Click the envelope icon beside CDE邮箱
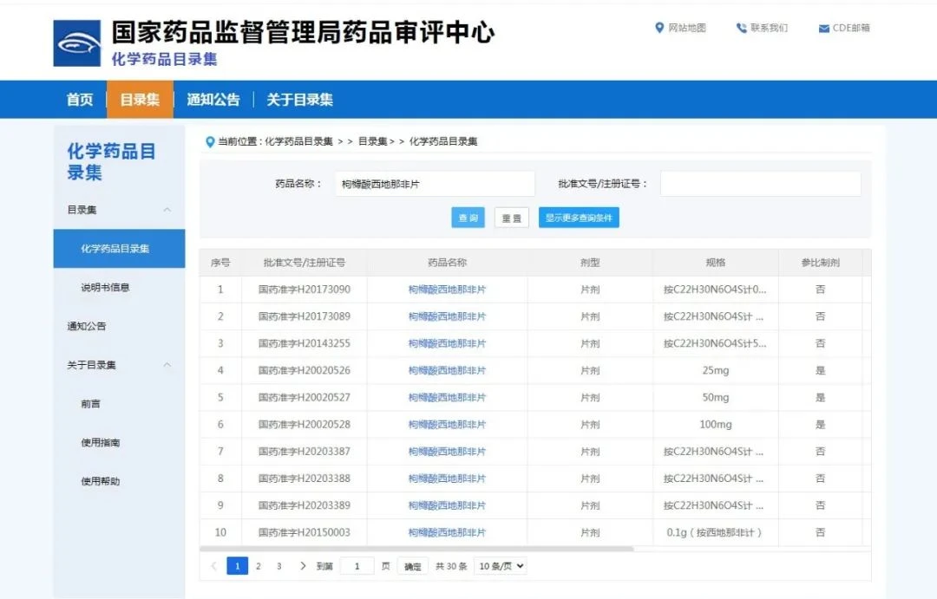 823,28
